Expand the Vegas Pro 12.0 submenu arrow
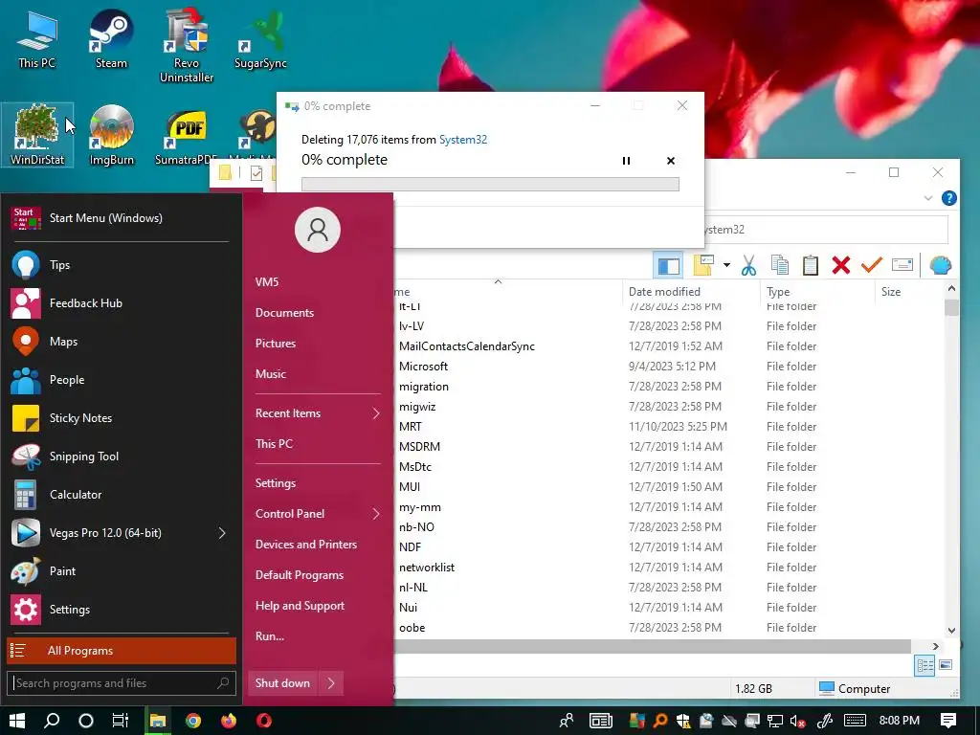The height and width of the screenshot is (735, 980). click(x=222, y=533)
